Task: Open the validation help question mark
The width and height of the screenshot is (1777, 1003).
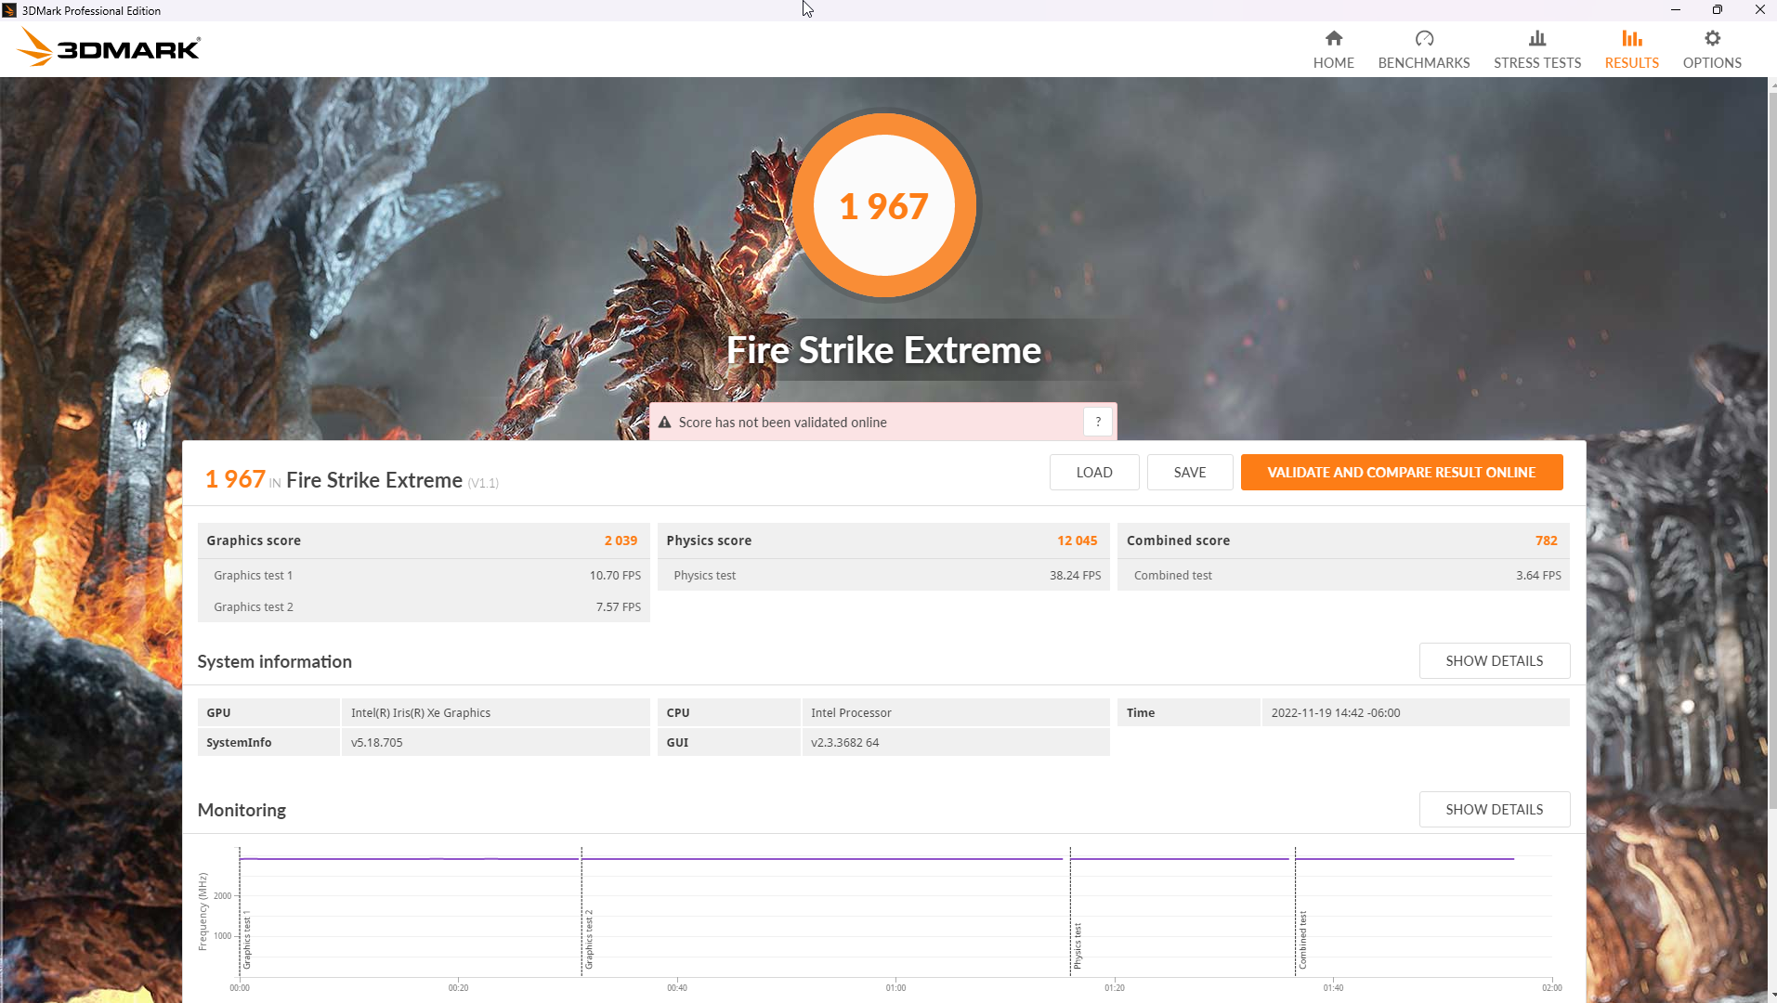Action: tap(1097, 422)
